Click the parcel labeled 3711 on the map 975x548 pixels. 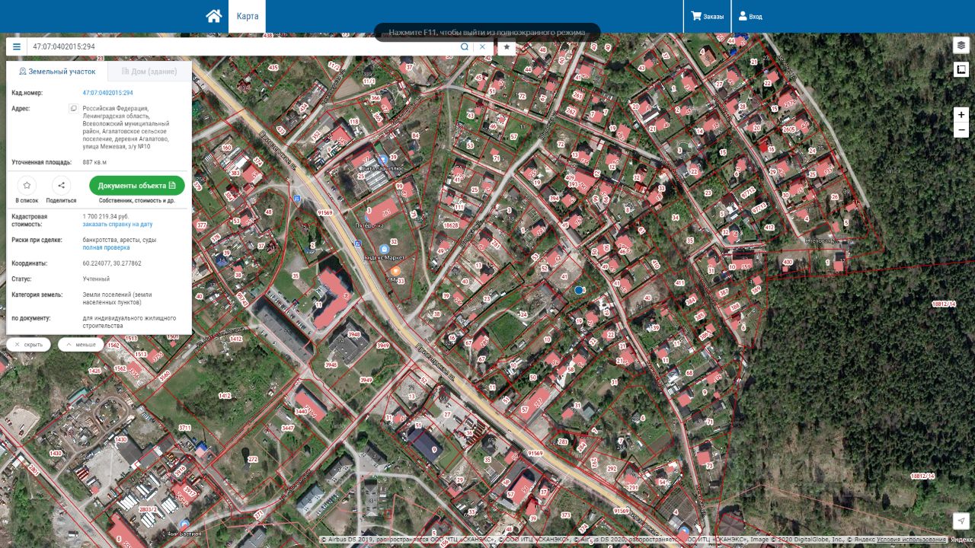pyautogui.click(x=185, y=428)
